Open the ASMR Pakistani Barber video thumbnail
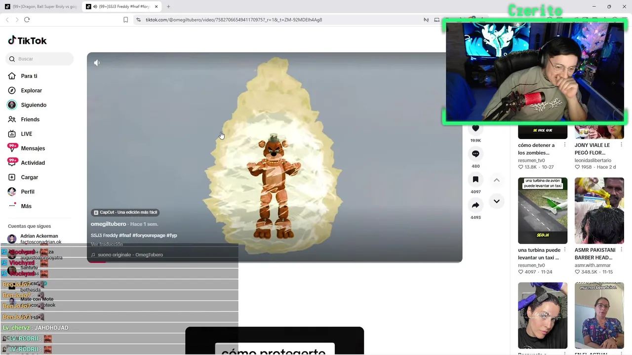 pos(599,211)
